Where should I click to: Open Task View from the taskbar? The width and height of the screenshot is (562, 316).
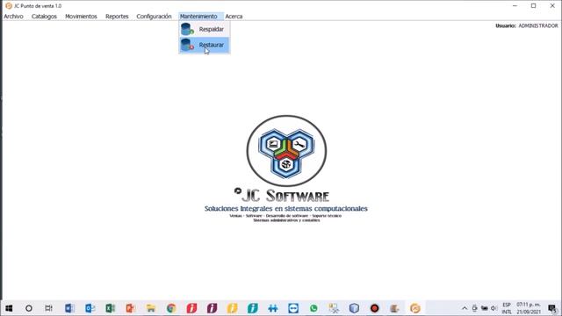click(49, 308)
